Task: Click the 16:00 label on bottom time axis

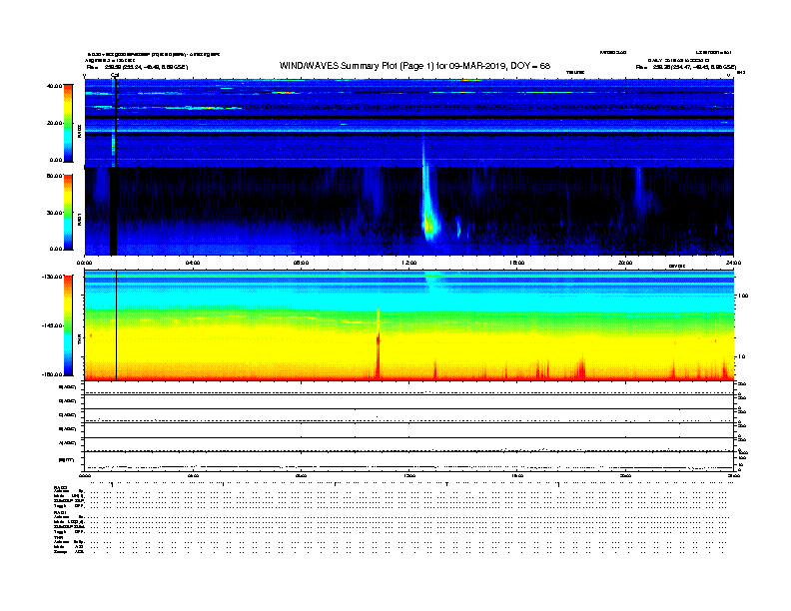Action: (x=517, y=476)
